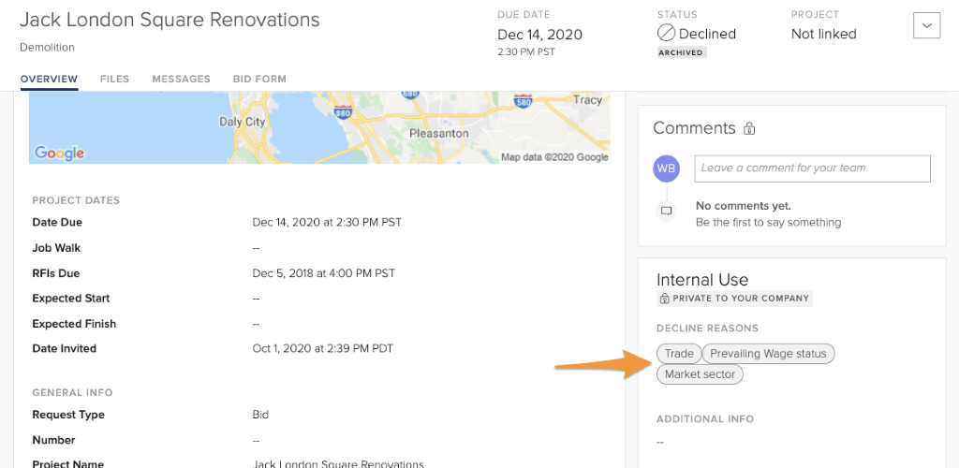The height and width of the screenshot is (468, 959).
Task: Click the 'Dec 14, 2020' due date in the header
Action: pyautogui.click(x=539, y=35)
